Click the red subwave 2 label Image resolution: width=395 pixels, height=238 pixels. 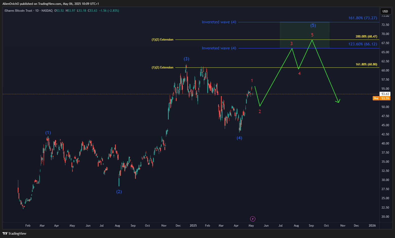point(260,111)
